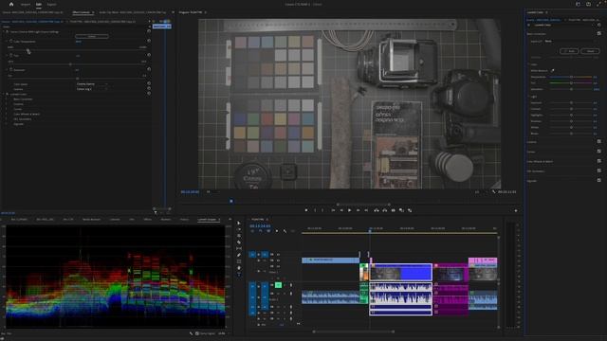Select the Track Select Forward tool

tap(239, 229)
